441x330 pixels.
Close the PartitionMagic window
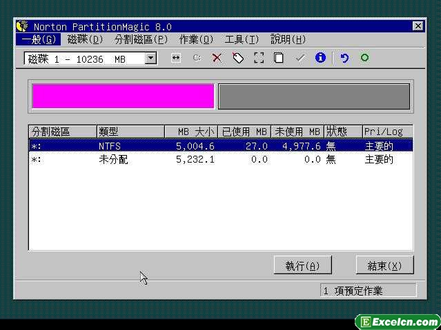click(418, 26)
